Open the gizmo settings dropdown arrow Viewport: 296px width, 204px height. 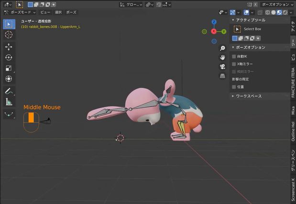[x=238, y=12]
